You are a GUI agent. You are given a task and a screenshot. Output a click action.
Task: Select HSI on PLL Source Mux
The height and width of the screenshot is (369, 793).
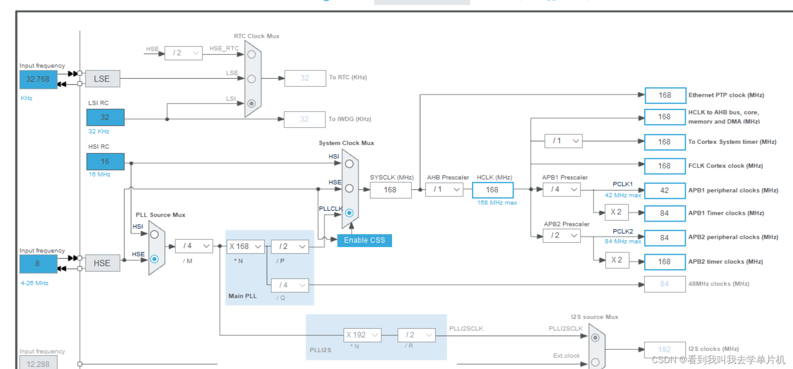(154, 234)
